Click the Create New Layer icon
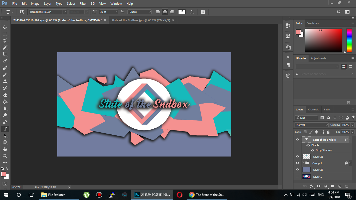This screenshot has height=200, width=356. 339,186
